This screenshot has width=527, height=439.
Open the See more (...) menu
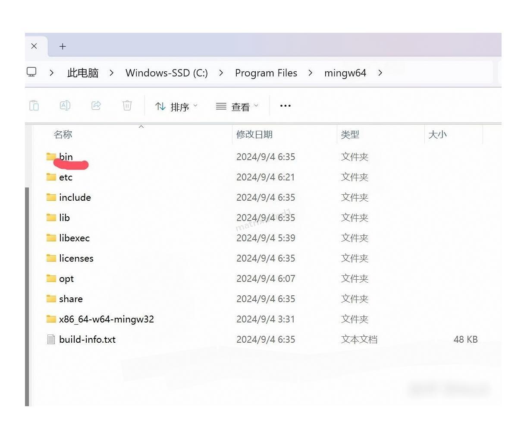tap(285, 106)
